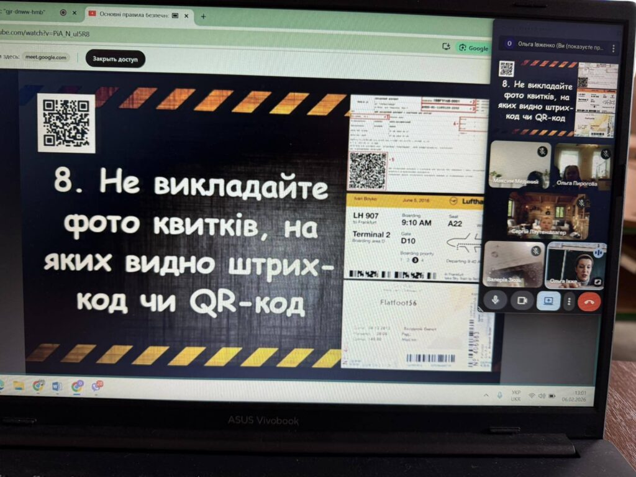Screen dimensions: 636x477
Task: Open the clock showing 13:01 date panel
Action: click(x=574, y=396)
